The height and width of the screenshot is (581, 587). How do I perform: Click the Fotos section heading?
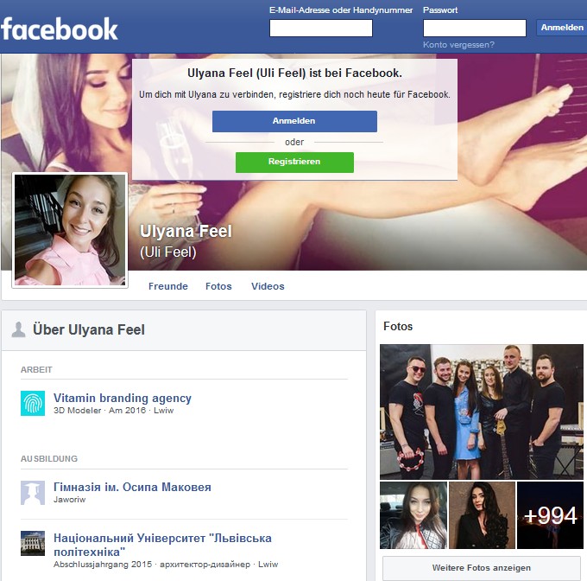click(x=398, y=327)
